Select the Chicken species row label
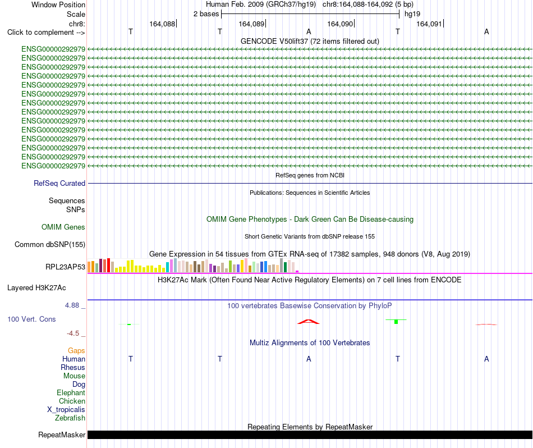The width and height of the screenshot is (533, 448). point(72,401)
